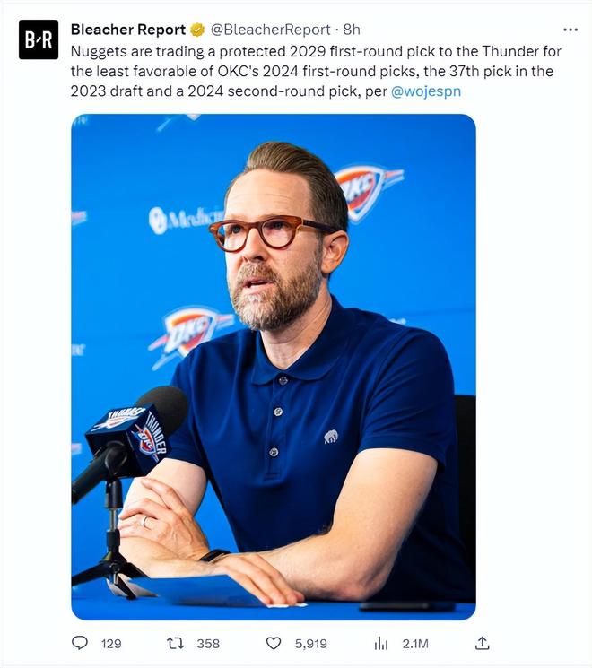Click the 358 retweets count
Image resolution: width=592 pixels, height=668 pixels.
208,643
